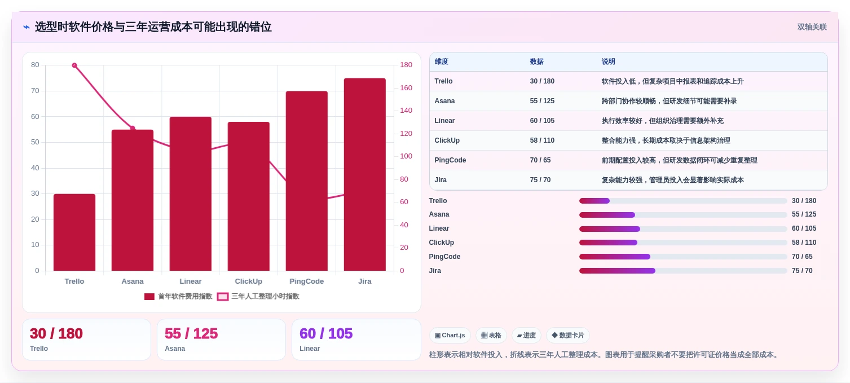Toggle the 三年人工整理小时指数 legend item
This screenshot has height=383, width=850.
pyautogui.click(x=258, y=296)
